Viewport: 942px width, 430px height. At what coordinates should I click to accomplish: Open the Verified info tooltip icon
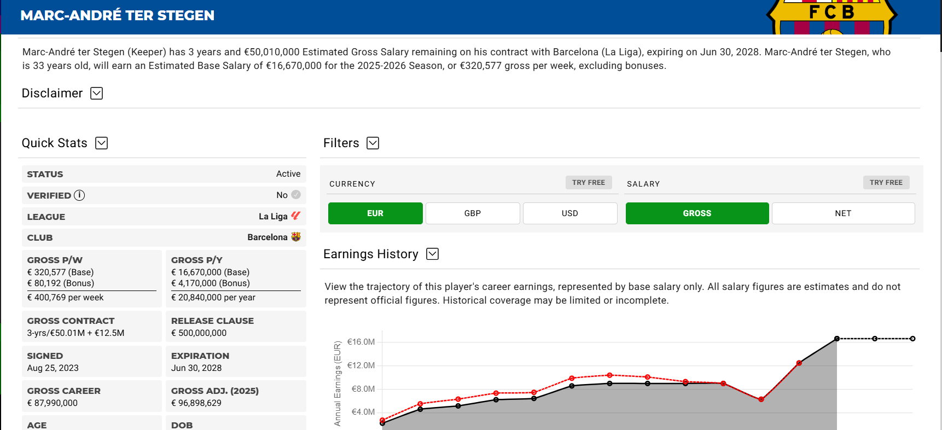(x=79, y=195)
